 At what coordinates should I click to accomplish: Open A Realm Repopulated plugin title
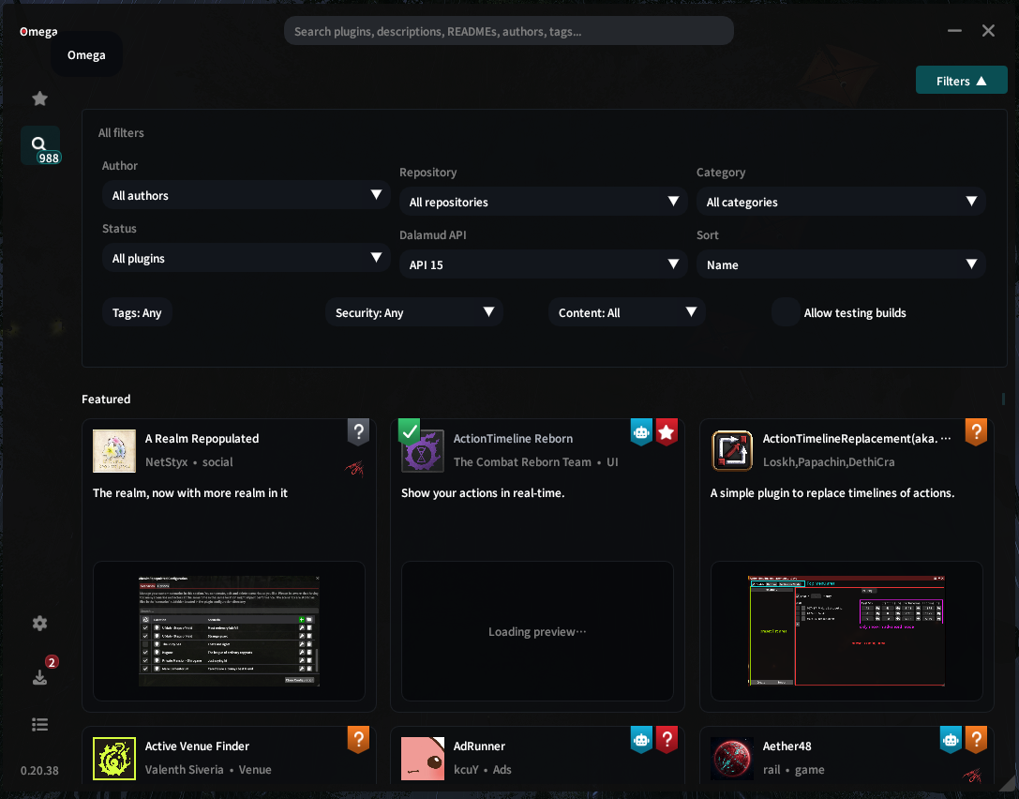coord(202,438)
